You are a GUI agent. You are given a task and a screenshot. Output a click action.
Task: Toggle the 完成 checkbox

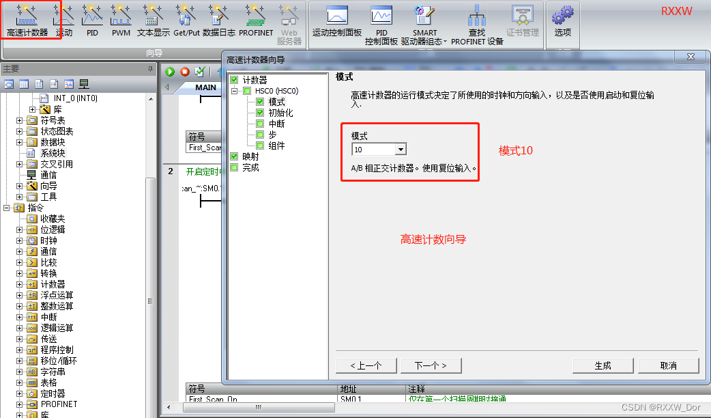click(x=234, y=167)
